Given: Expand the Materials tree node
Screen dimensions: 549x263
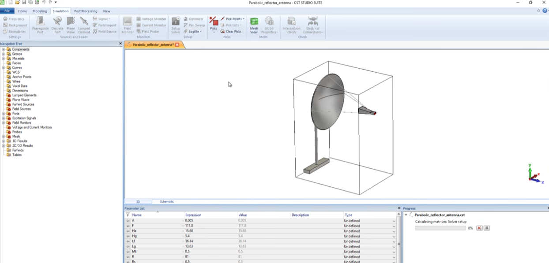Looking at the screenshot, I should point(4,59).
